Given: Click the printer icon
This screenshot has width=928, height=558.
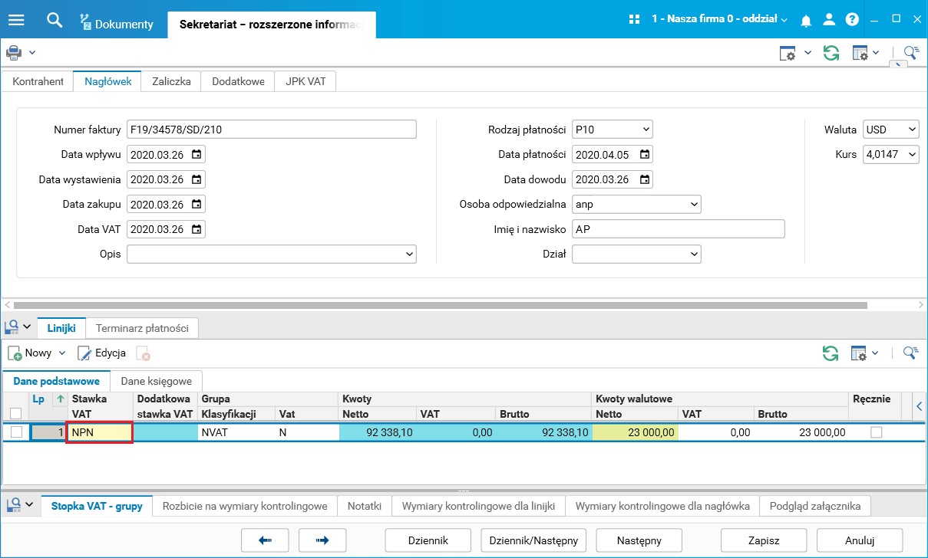Looking at the screenshot, I should coord(14,53).
